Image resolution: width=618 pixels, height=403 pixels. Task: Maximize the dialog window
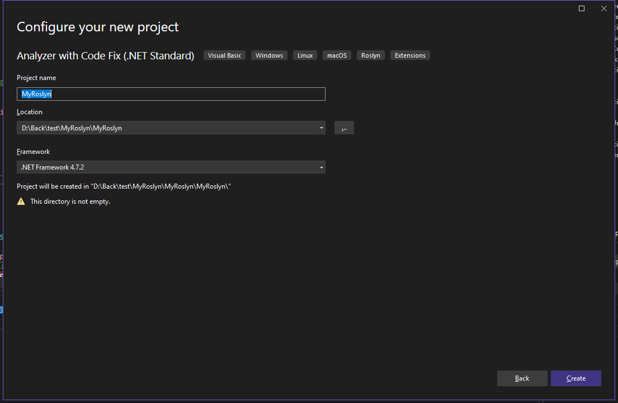[581, 8]
